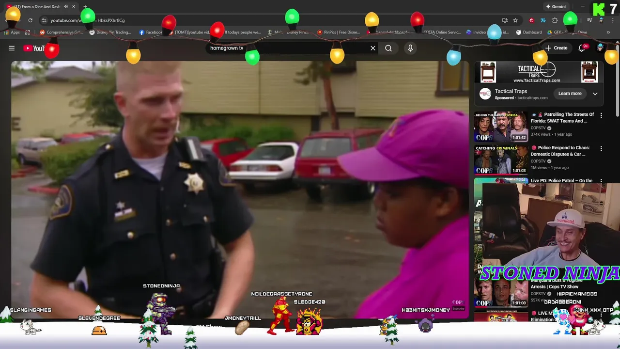Start voice search with microphone icon
This screenshot has width=620, height=349.
(x=410, y=48)
